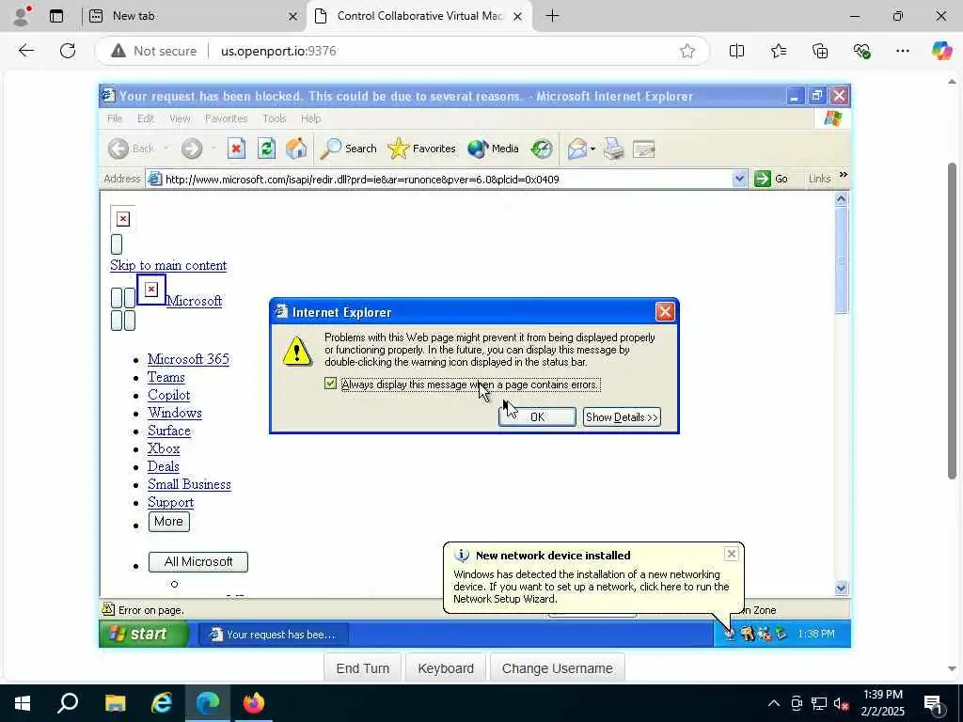The image size is (963, 722).
Task: Click the More button in navigation list
Action: click(x=168, y=521)
